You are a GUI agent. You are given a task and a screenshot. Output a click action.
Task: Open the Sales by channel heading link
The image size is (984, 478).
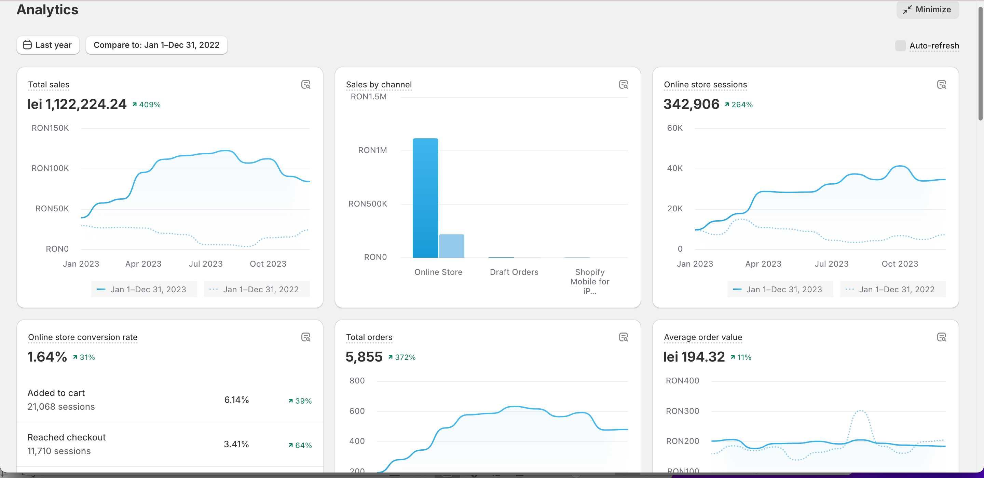click(379, 84)
